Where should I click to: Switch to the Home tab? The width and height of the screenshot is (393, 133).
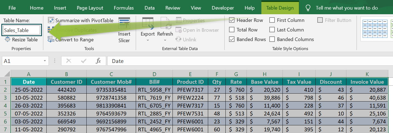(37, 8)
